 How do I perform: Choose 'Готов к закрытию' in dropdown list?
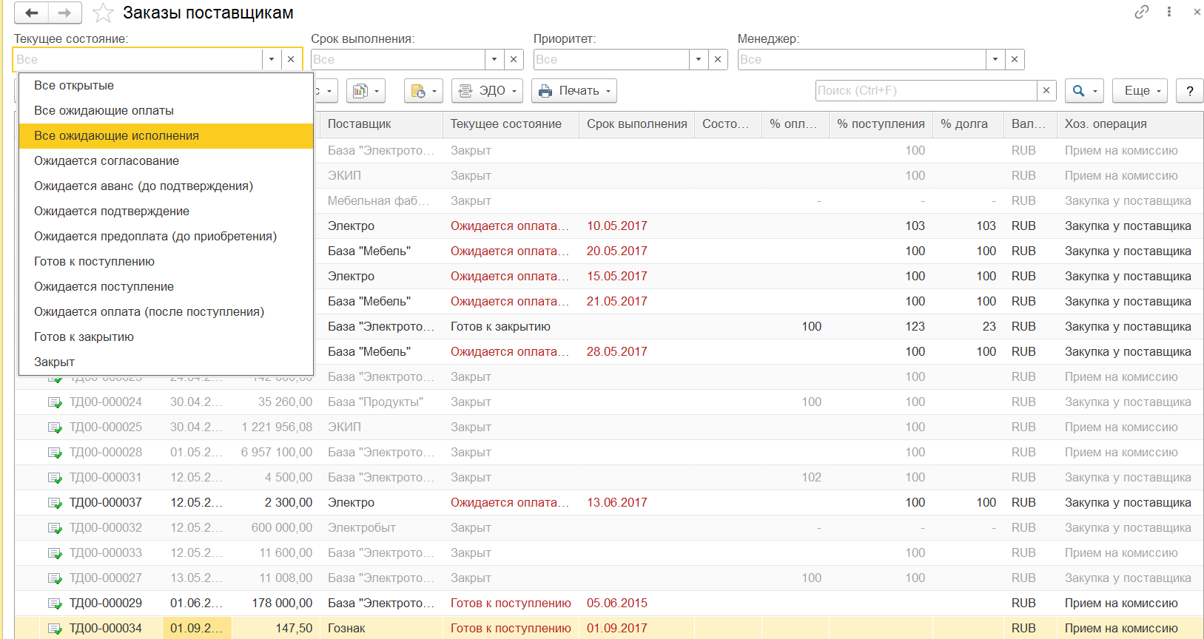click(84, 337)
